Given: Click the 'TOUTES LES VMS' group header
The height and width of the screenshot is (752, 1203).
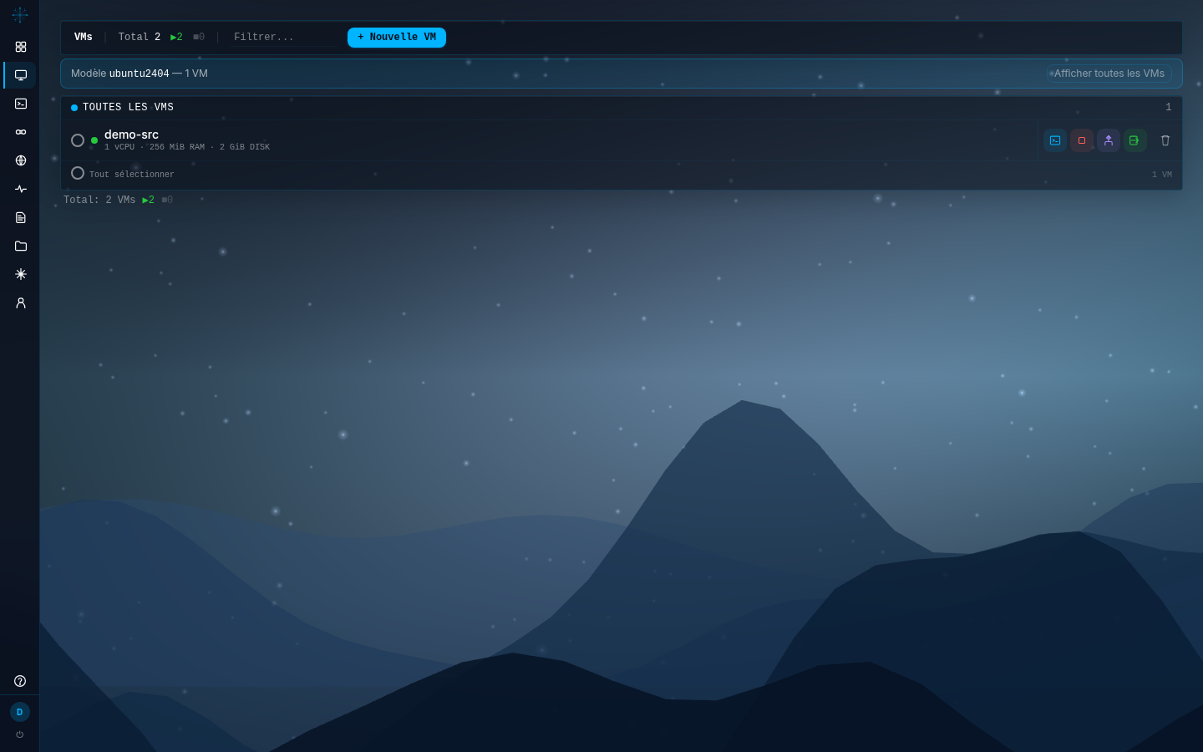Looking at the screenshot, I should (x=622, y=108).
